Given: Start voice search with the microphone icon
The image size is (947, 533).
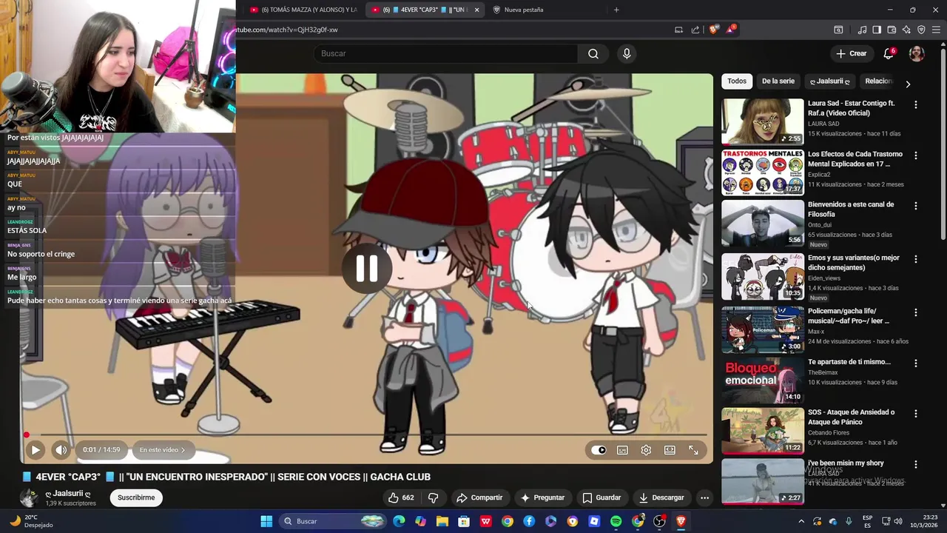Looking at the screenshot, I should coord(627,53).
